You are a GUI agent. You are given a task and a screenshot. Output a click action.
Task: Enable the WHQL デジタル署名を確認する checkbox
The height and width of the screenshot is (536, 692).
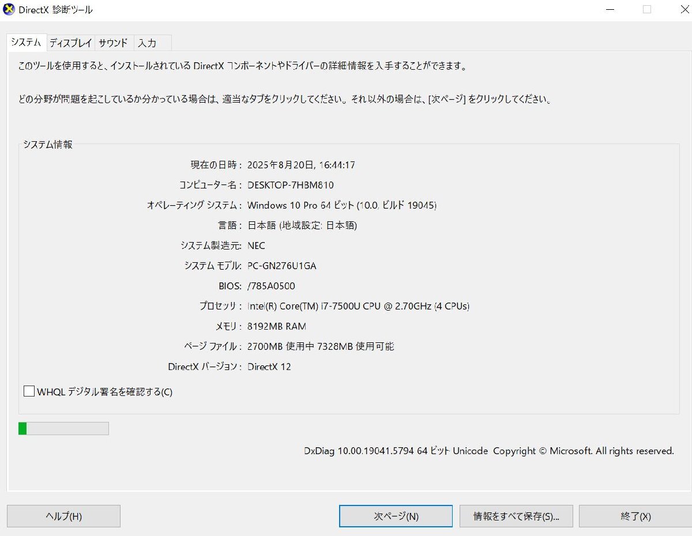[28, 391]
